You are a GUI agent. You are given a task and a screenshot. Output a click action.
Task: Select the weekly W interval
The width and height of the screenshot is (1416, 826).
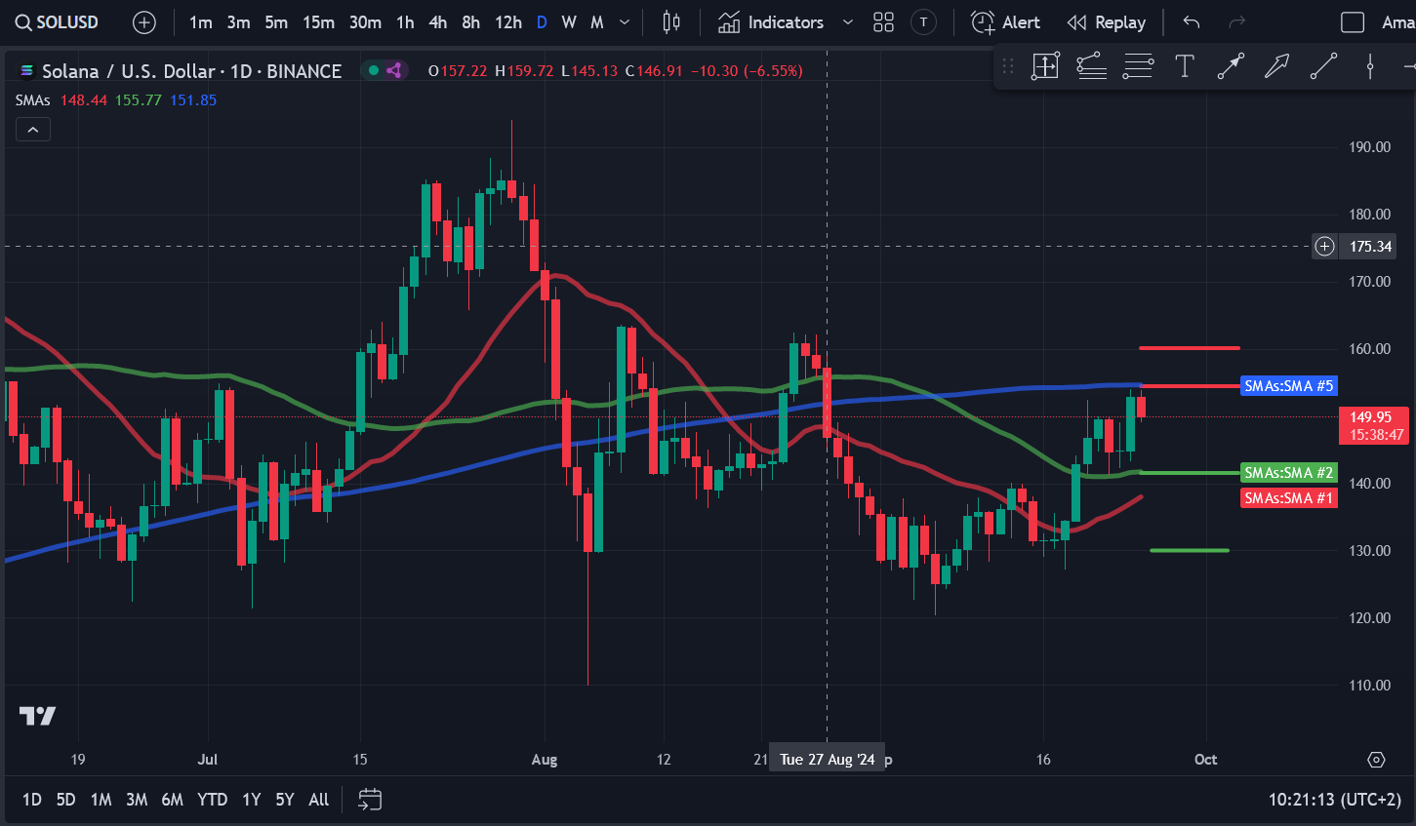tap(569, 22)
